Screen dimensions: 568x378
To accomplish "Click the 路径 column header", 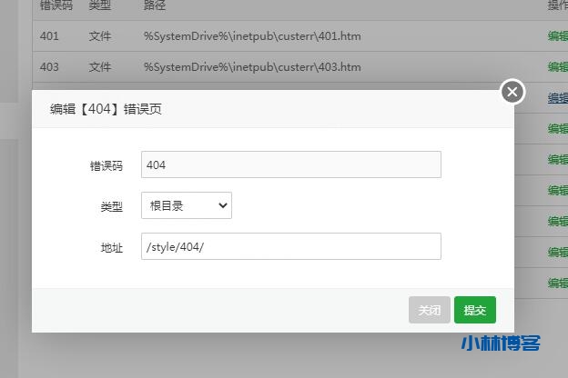I will [x=155, y=5].
